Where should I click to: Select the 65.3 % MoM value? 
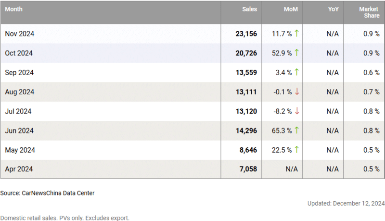[282, 130]
